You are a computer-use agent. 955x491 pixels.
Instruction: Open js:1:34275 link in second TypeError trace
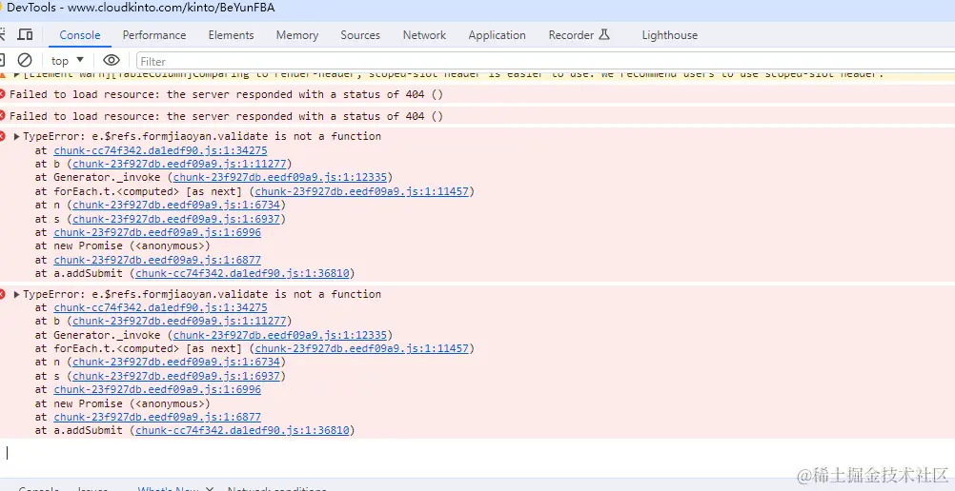[160, 308]
